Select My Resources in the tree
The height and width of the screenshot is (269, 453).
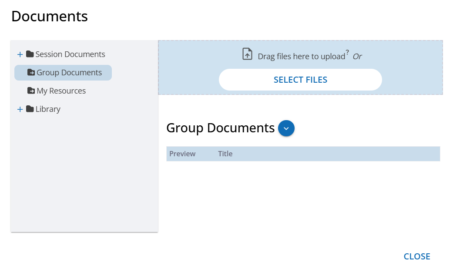(x=61, y=91)
